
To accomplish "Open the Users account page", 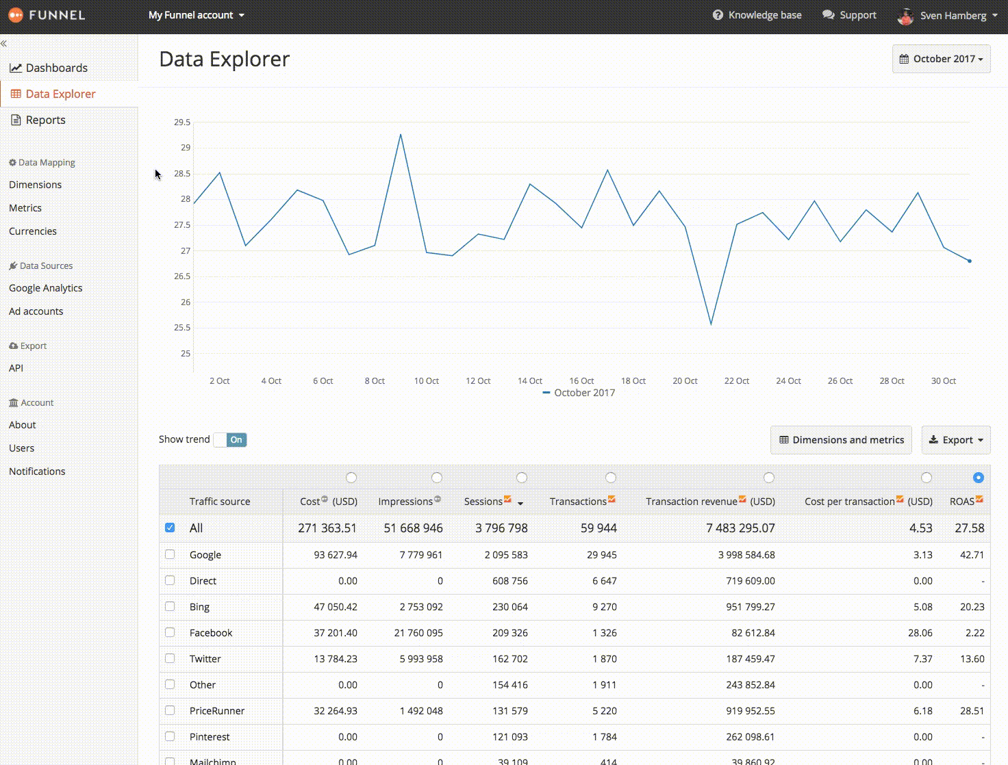I will (x=22, y=448).
